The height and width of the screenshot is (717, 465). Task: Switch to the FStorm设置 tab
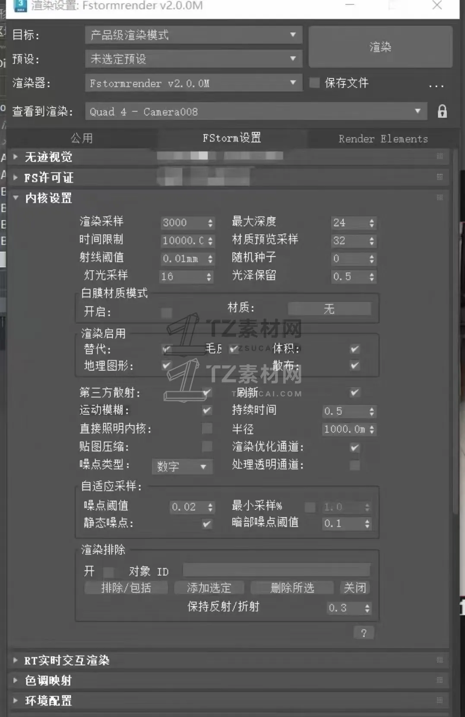click(232, 138)
